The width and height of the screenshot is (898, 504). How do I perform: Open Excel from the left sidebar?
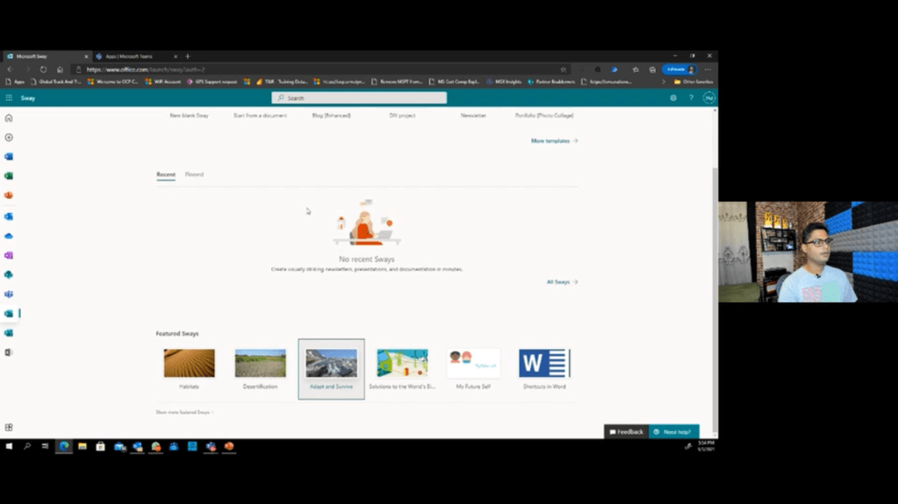pyautogui.click(x=9, y=176)
